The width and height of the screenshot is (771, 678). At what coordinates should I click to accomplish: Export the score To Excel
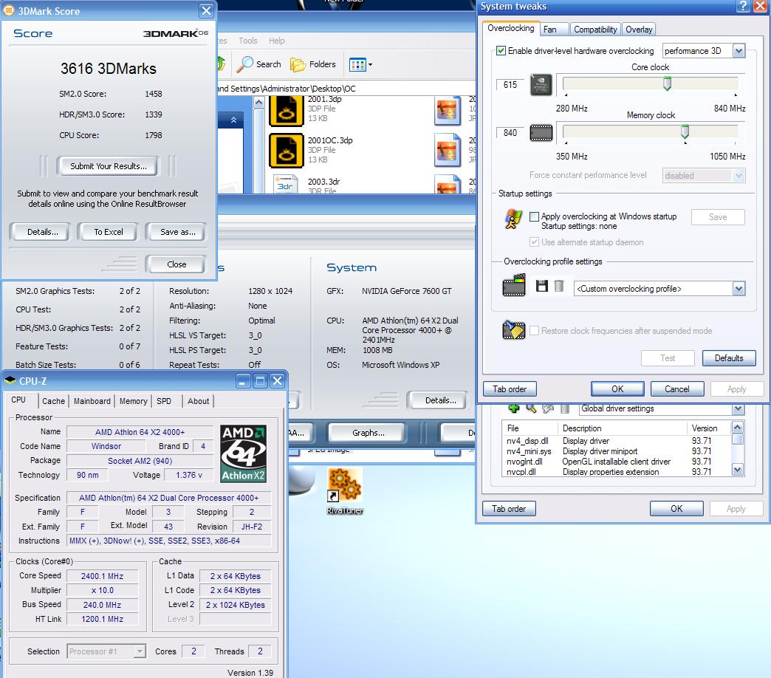click(109, 232)
